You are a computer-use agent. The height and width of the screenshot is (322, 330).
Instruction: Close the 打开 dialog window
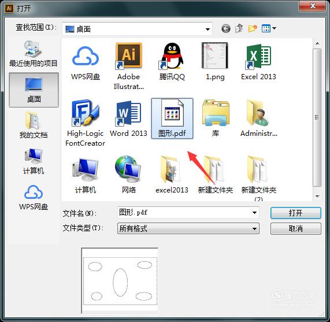(x=313, y=6)
